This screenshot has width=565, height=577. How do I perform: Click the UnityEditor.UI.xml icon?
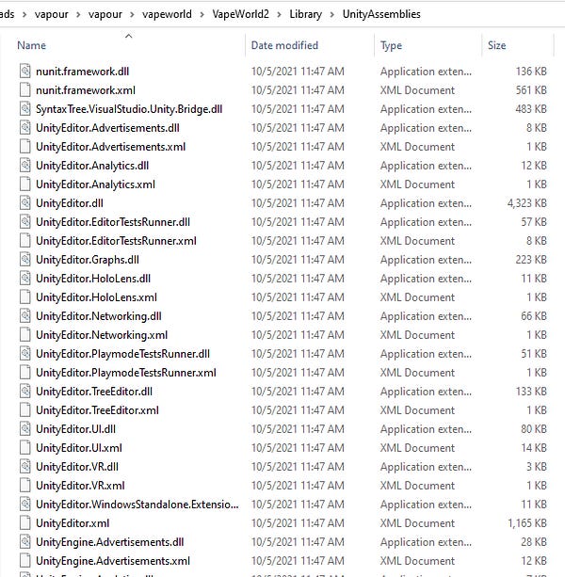tap(25, 447)
